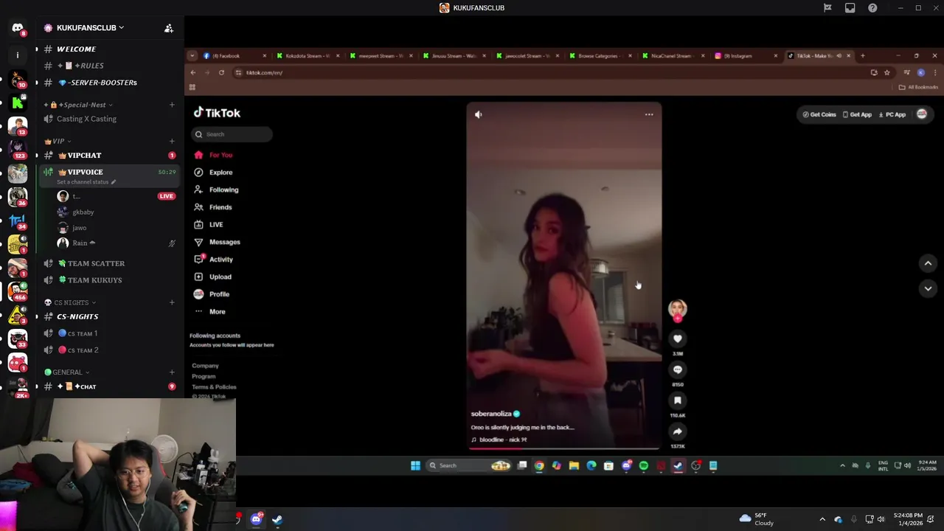
Task: Open Spotify icon in streamed taskbar
Action: pyautogui.click(x=643, y=465)
